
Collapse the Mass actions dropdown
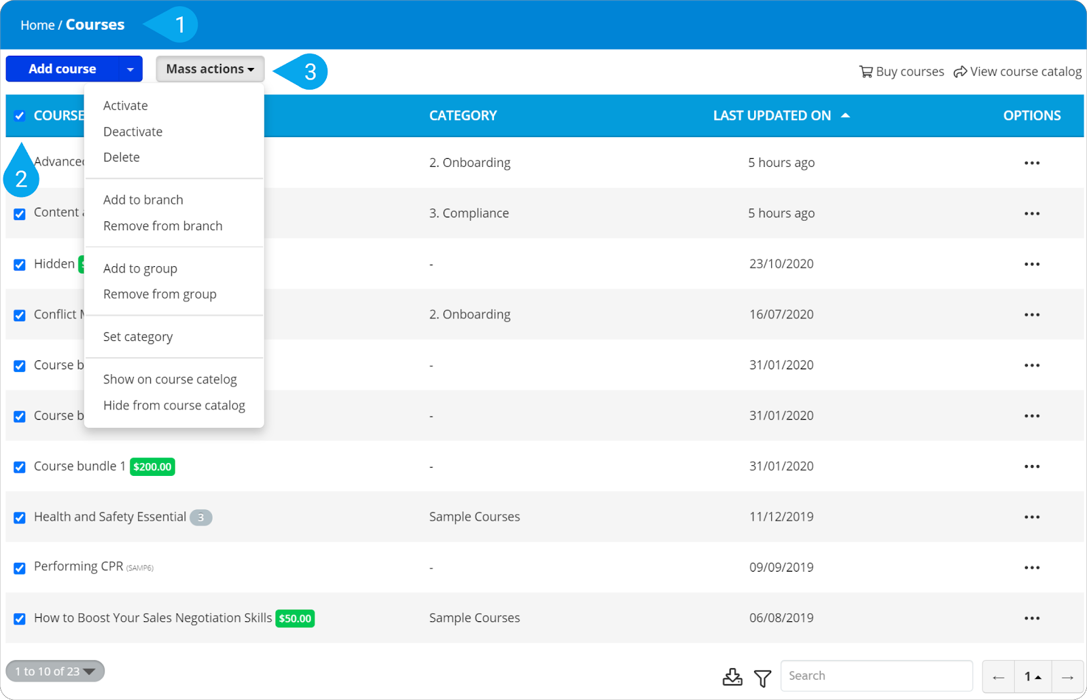[210, 69]
